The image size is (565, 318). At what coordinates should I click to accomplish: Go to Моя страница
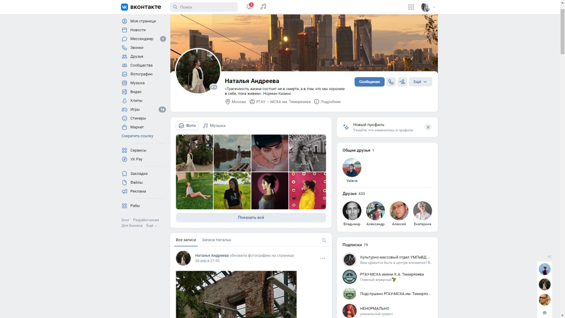(143, 21)
